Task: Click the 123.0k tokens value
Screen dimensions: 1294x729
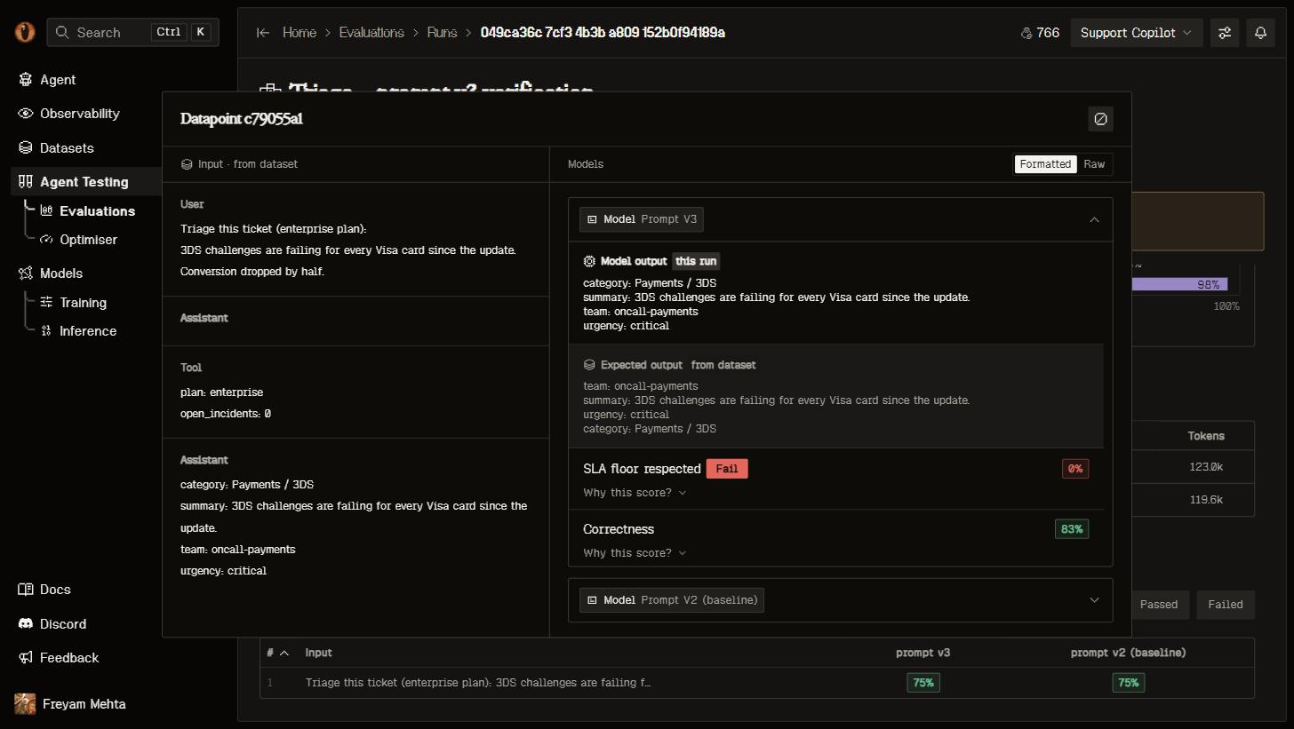Action: tap(1206, 467)
